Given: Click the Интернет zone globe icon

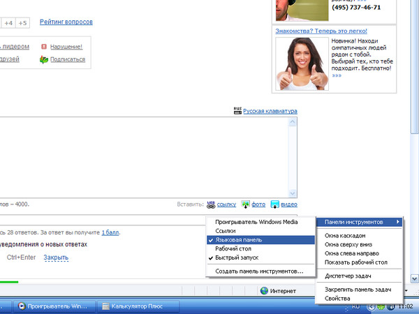Looking at the screenshot, I should [264, 291].
